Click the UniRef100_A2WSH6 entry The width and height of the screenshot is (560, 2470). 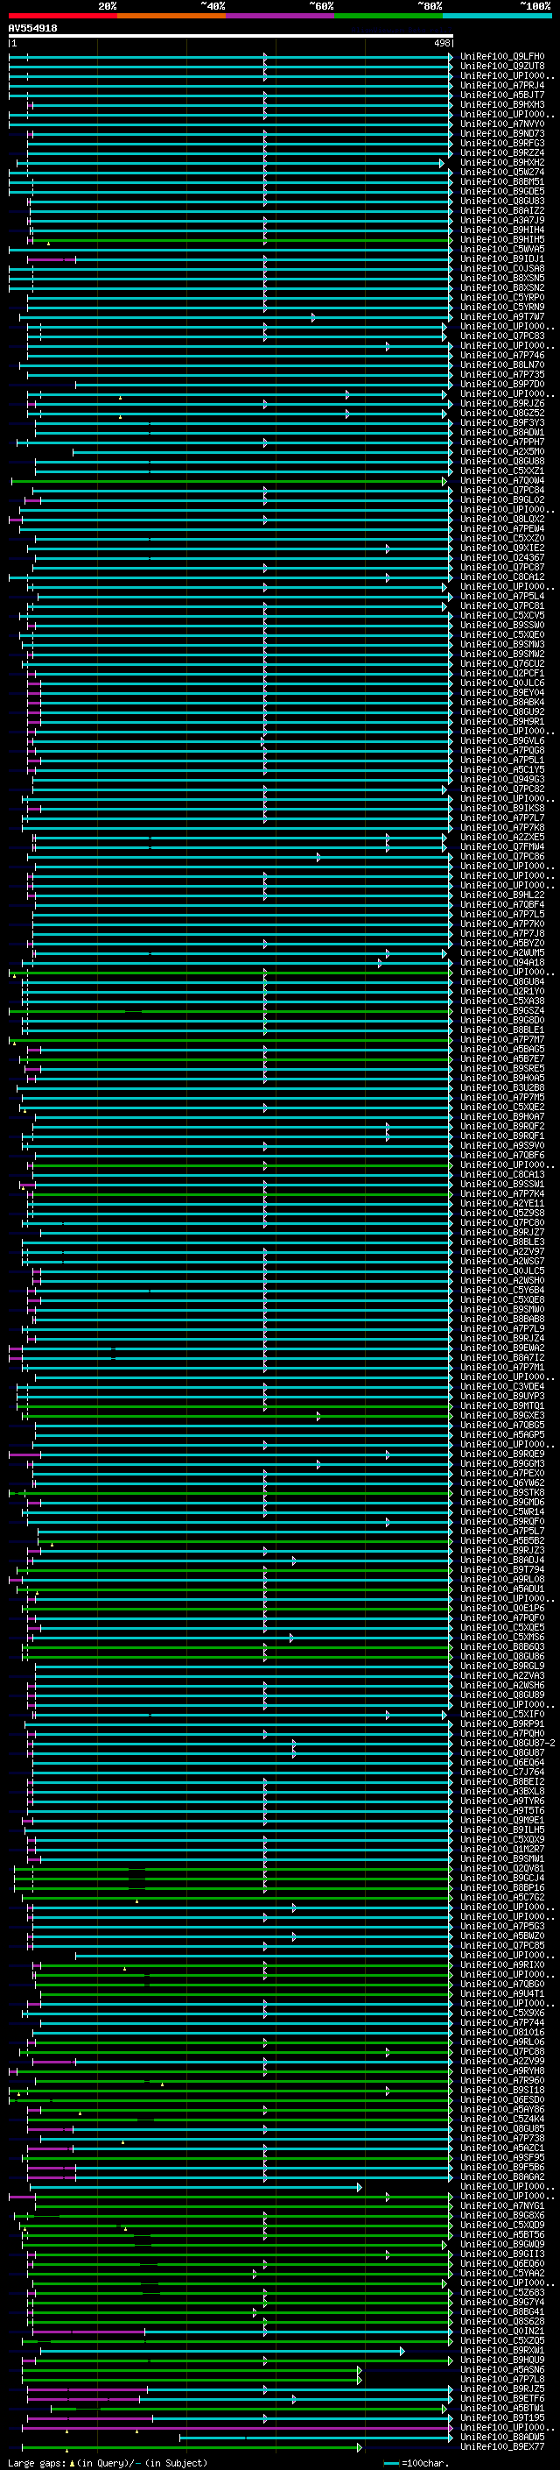(x=501, y=1685)
